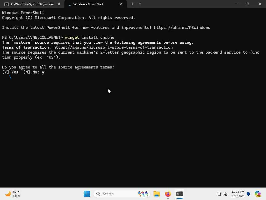Click the 'winget install chrome' command text
Image resolution: width=266 pixels, height=200 pixels.
(90, 37)
